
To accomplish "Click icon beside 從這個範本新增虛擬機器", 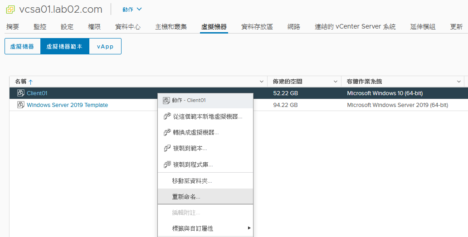I will pyautogui.click(x=167, y=116).
